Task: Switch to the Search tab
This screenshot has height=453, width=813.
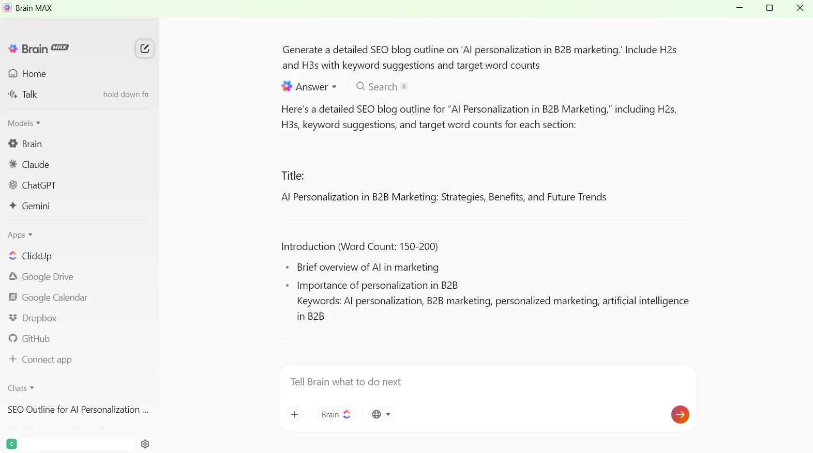Action: tap(382, 87)
